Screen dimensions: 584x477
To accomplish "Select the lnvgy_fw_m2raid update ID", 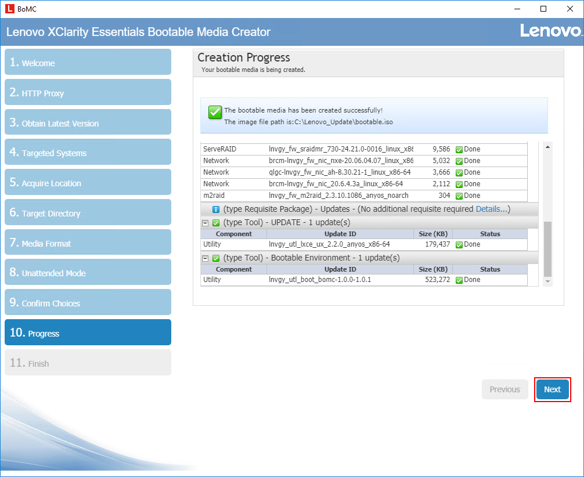I will 338,195.
